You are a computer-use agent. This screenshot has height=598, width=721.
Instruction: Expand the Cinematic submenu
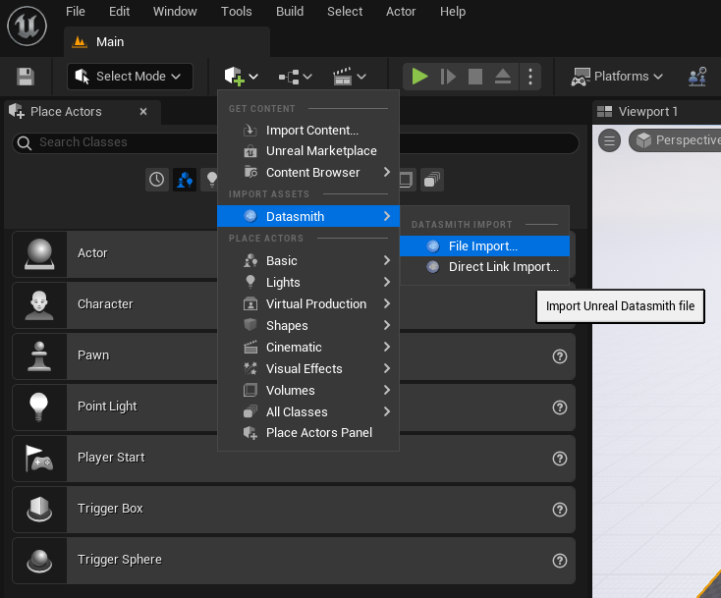pyautogui.click(x=308, y=348)
